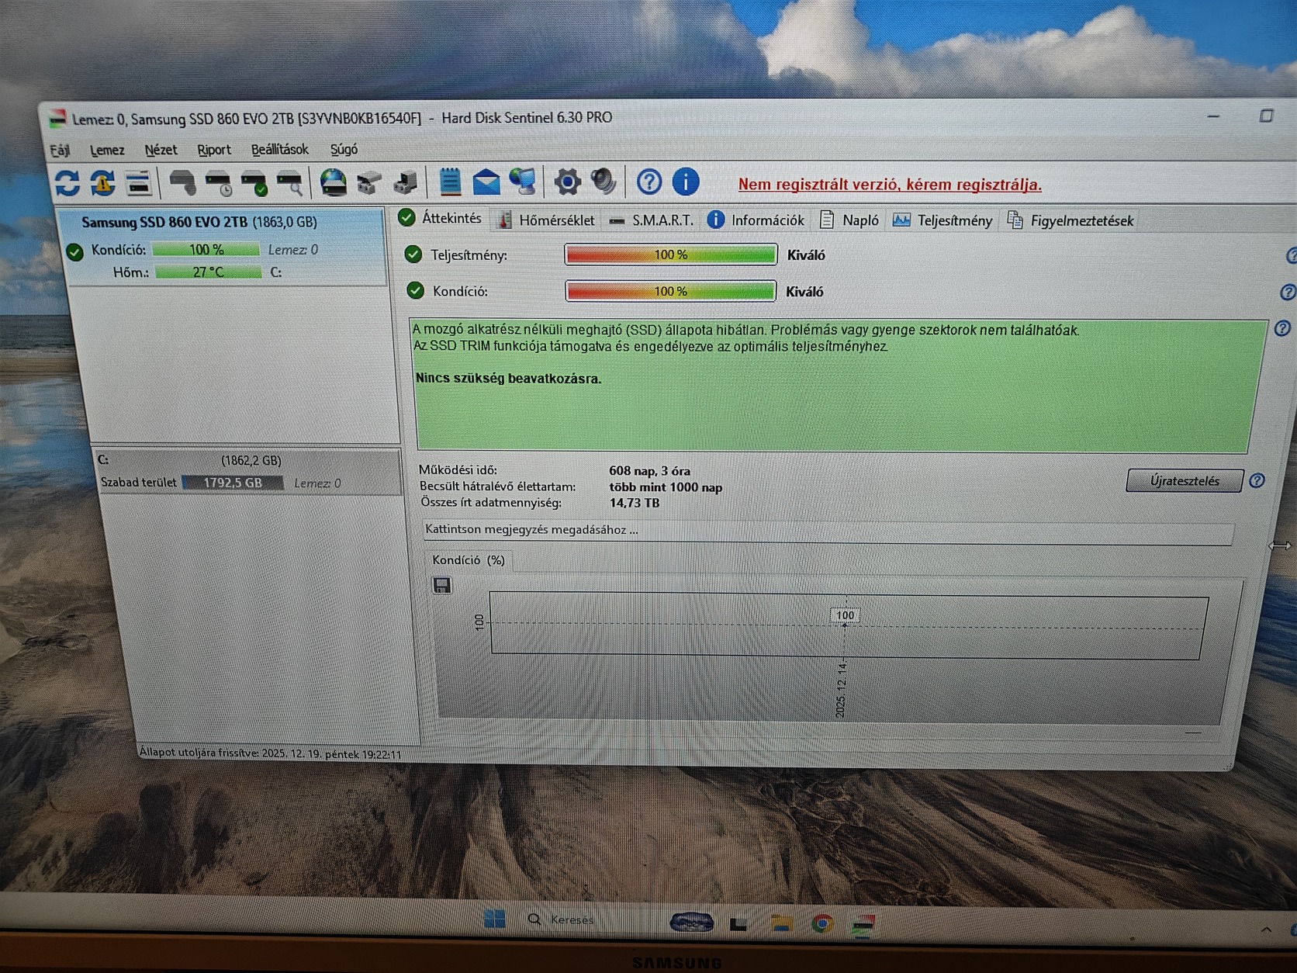Viewport: 1297px width, 973px height.
Task: Click the disk list panel toolbar icon
Action: pos(138,183)
